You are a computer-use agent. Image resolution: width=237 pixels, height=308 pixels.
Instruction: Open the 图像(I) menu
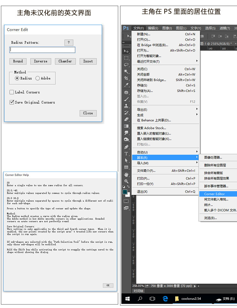click(x=167, y=28)
